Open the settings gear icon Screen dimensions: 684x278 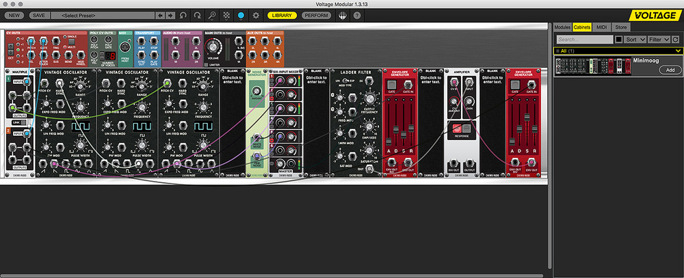click(x=256, y=14)
